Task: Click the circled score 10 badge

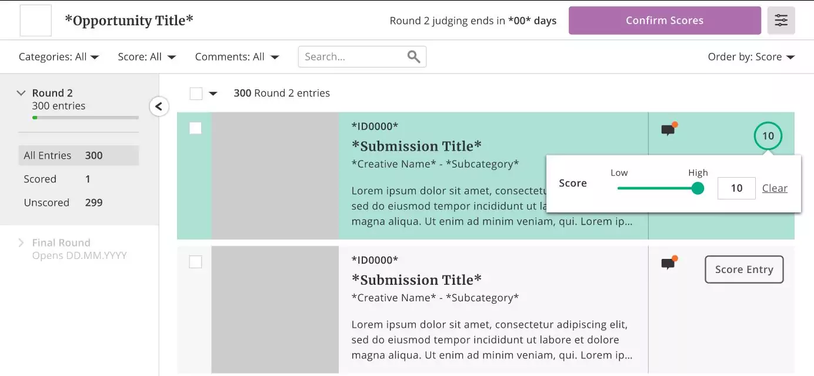Action: 768,136
